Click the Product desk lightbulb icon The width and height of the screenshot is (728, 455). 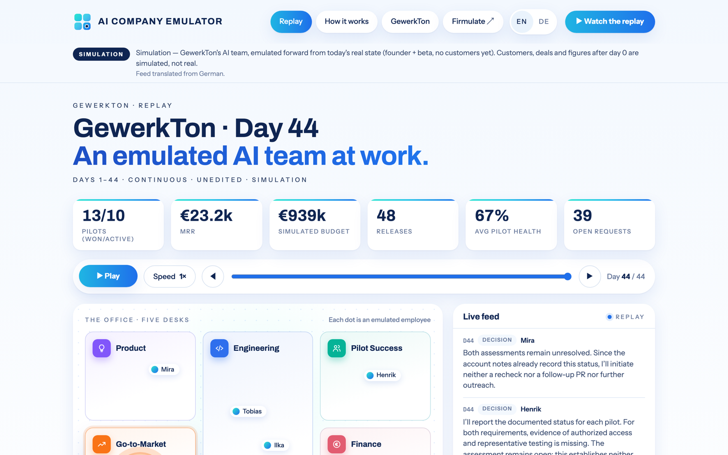pos(101,348)
